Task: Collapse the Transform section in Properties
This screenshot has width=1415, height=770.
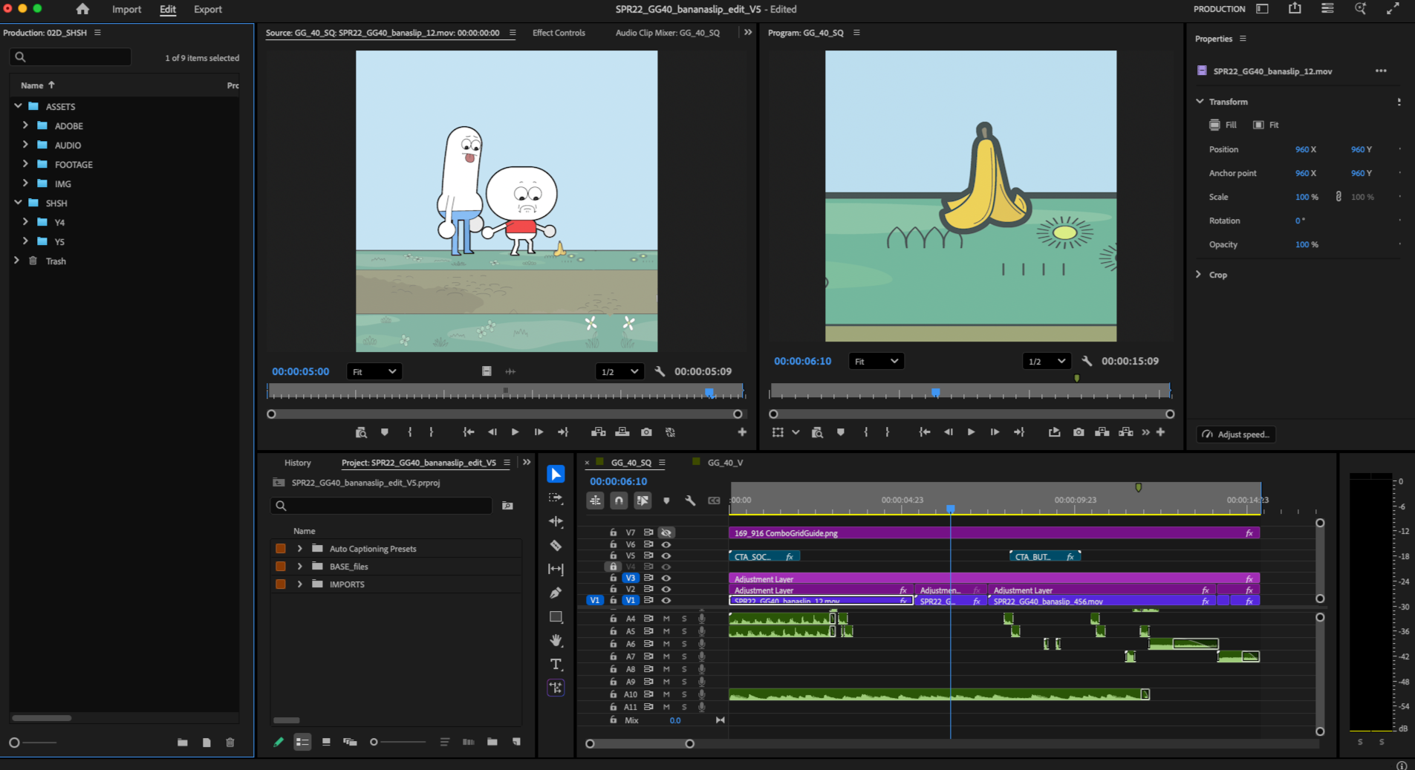Action: [x=1200, y=101]
